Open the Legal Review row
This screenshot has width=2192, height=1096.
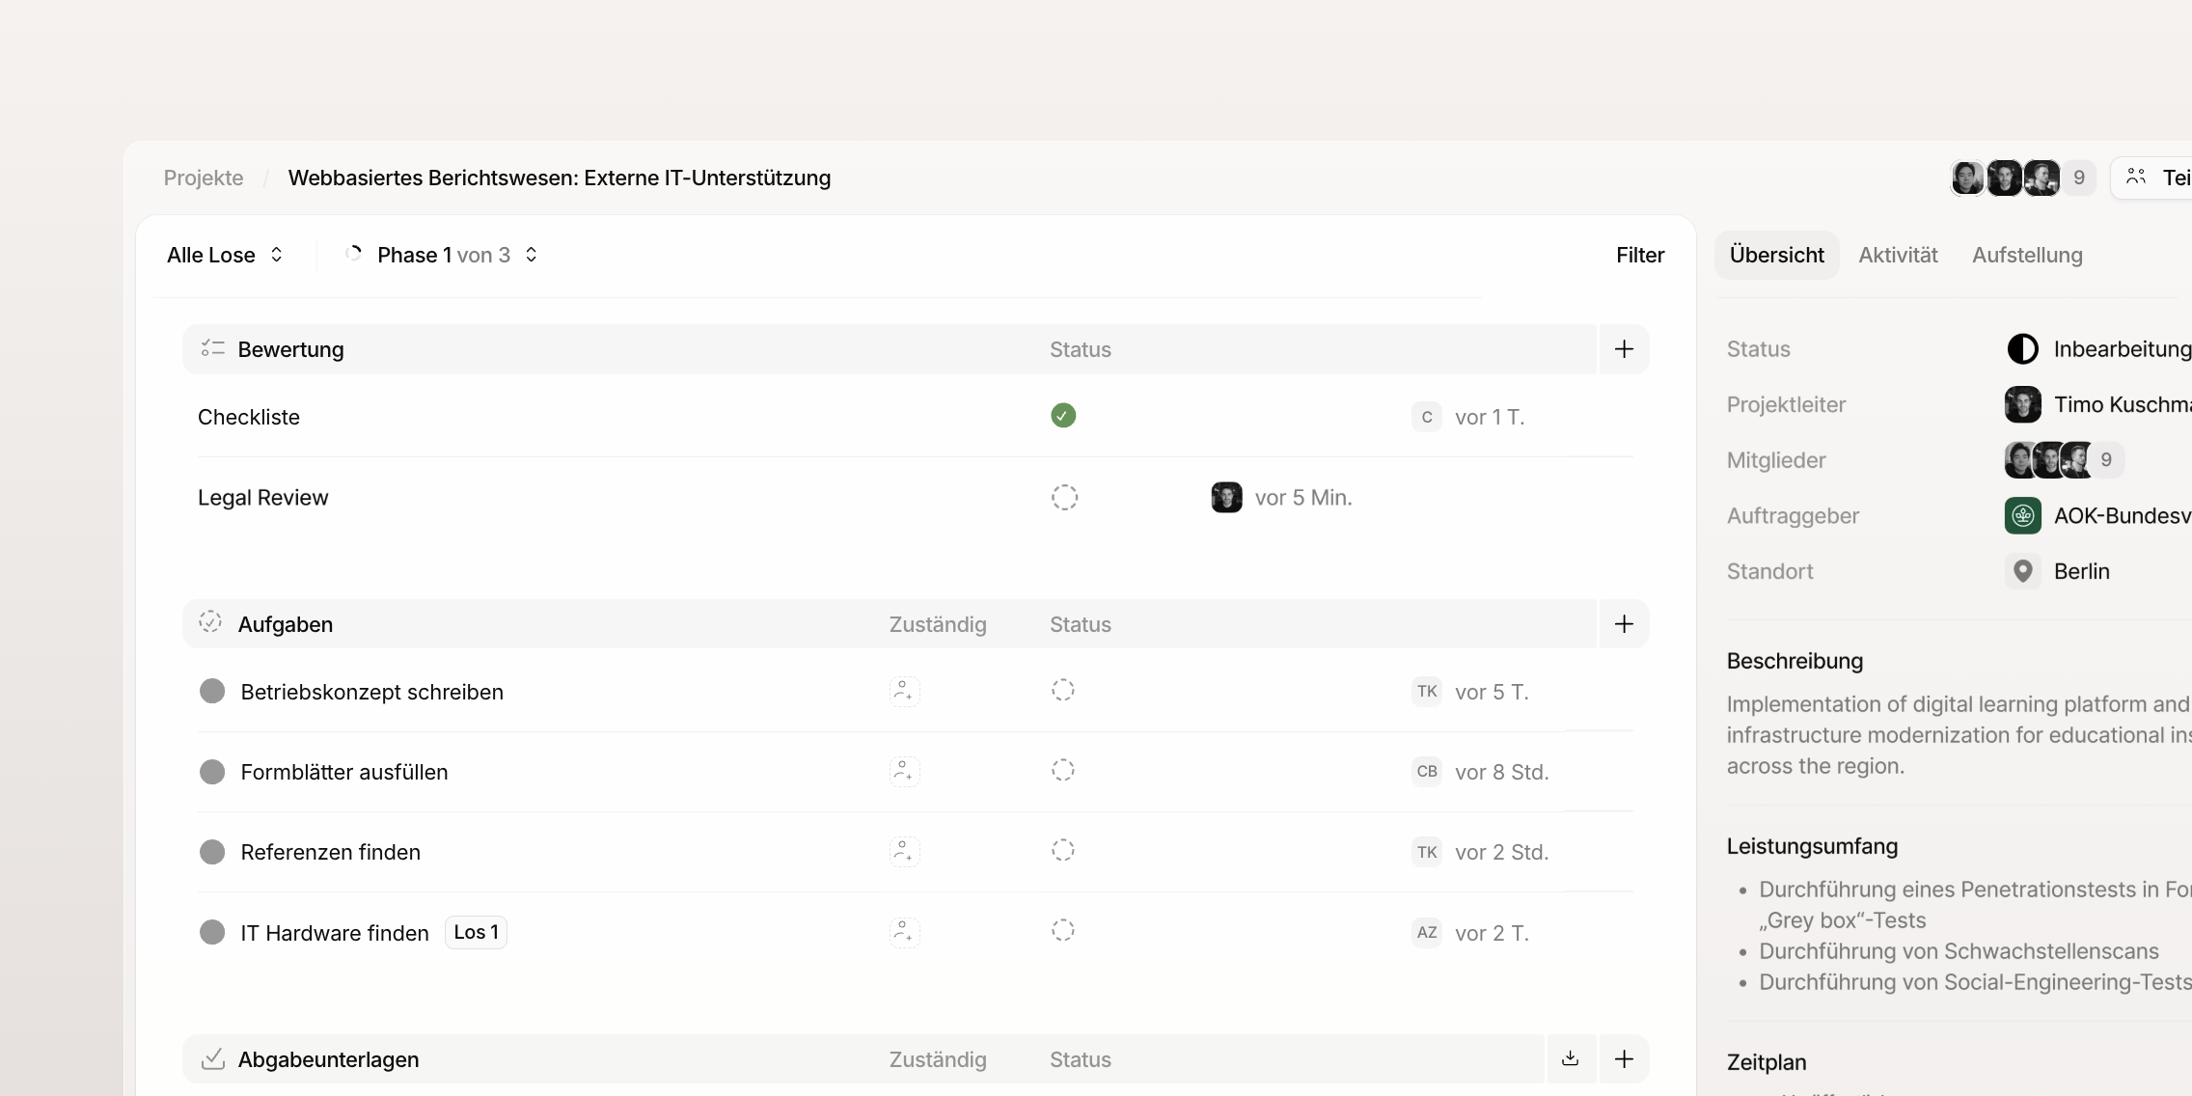(916, 498)
